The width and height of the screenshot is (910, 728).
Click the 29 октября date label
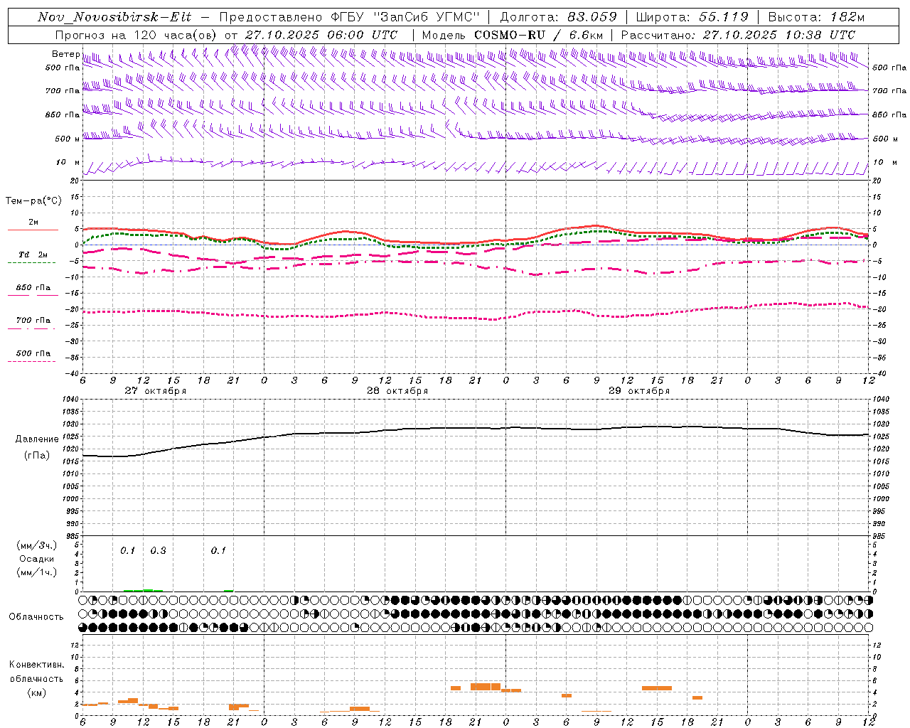tap(639, 390)
